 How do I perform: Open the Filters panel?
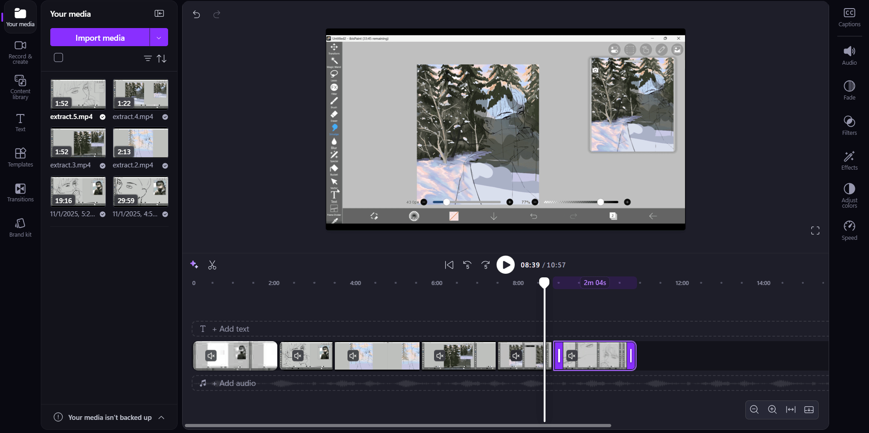(x=849, y=125)
